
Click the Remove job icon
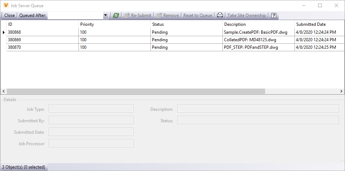point(159,15)
